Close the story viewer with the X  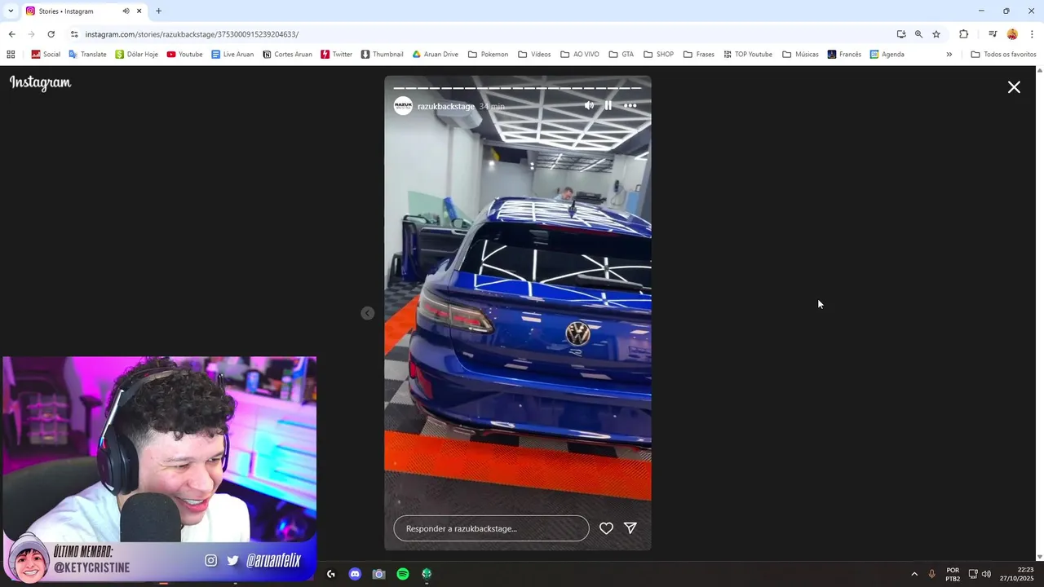1014,87
